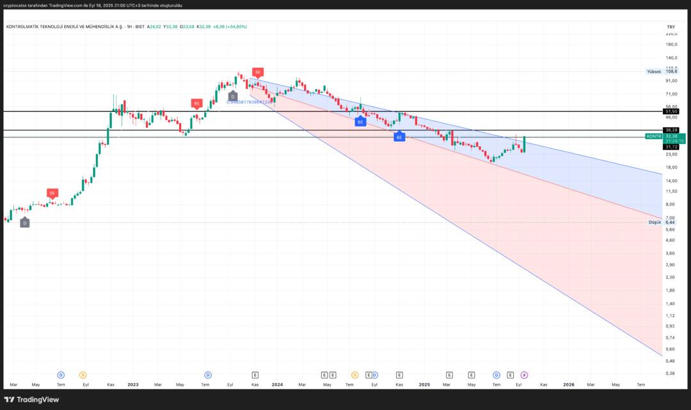Click the 36,28 horizontal line price tag

671,130
